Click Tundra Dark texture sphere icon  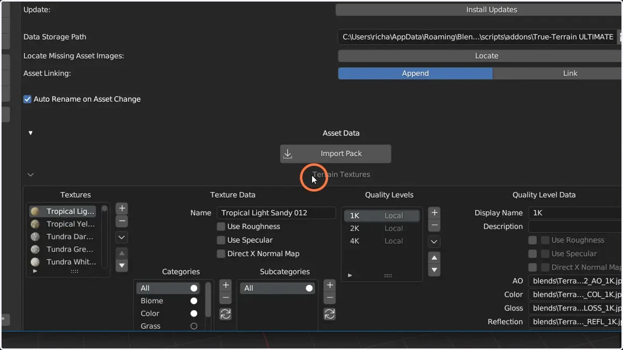click(35, 236)
